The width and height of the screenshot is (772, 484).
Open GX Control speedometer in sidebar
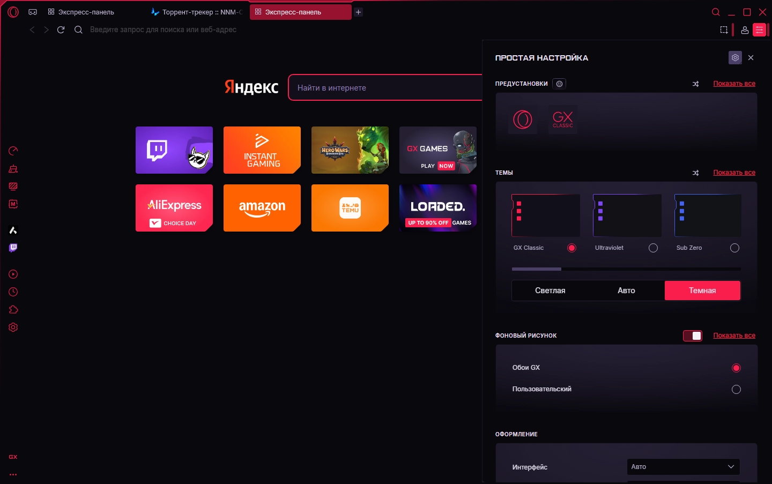pyautogui.click(x=13, y=151)
